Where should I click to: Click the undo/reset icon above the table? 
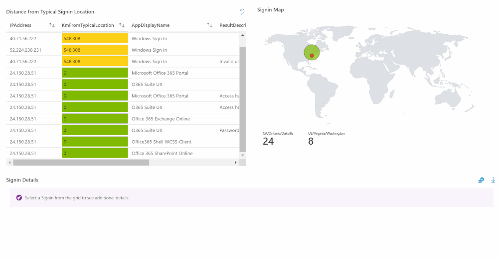(242, 12)
